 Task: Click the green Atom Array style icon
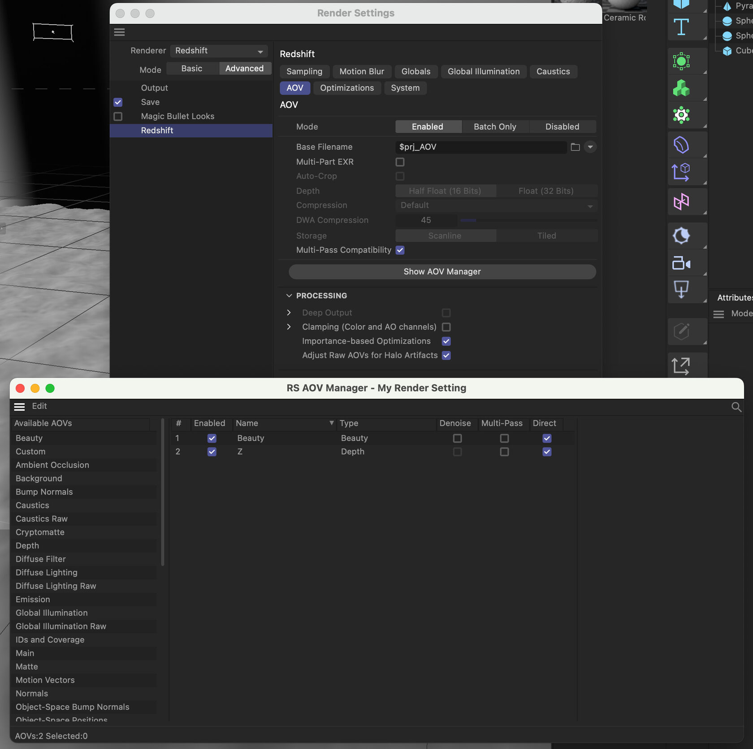[x=681, y=115]
